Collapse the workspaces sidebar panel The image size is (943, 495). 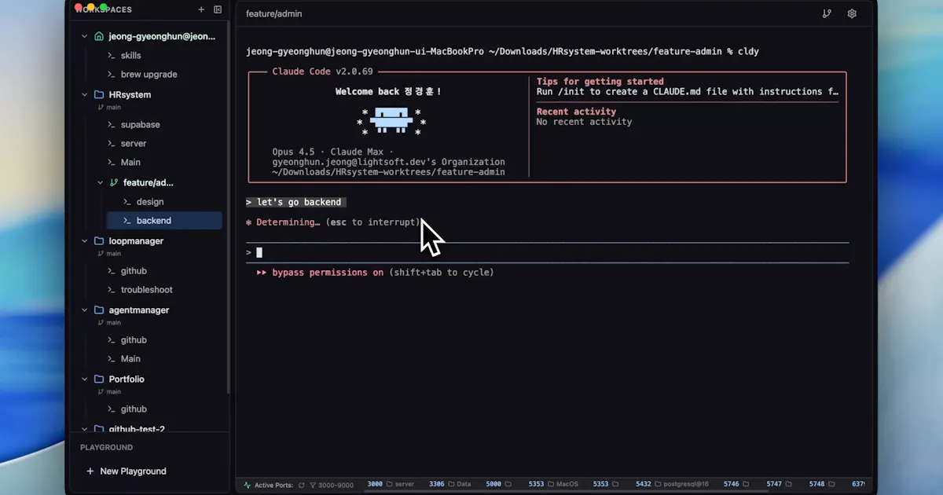click(x=218, y=9)
